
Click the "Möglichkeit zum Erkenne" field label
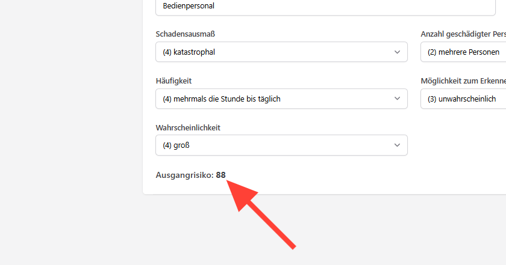463,81
